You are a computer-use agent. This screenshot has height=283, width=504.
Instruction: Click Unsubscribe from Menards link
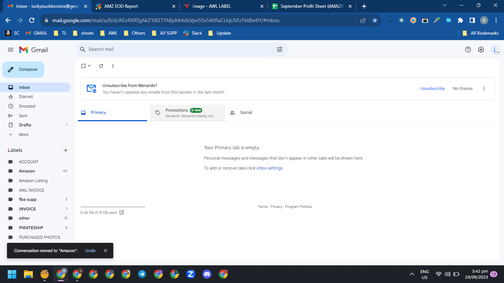point(432,88)
